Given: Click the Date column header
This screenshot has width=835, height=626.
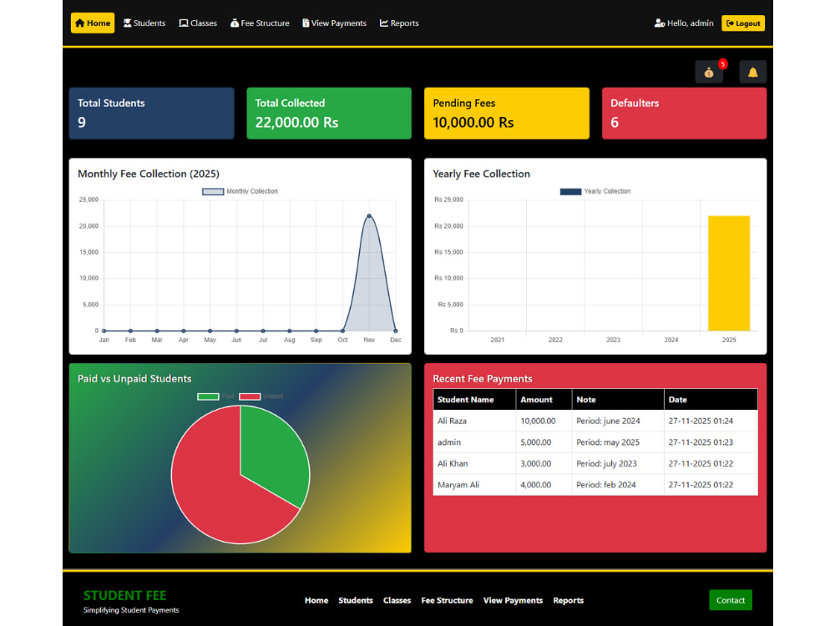Looking at the screenshot, I should [x=711, y=400].
